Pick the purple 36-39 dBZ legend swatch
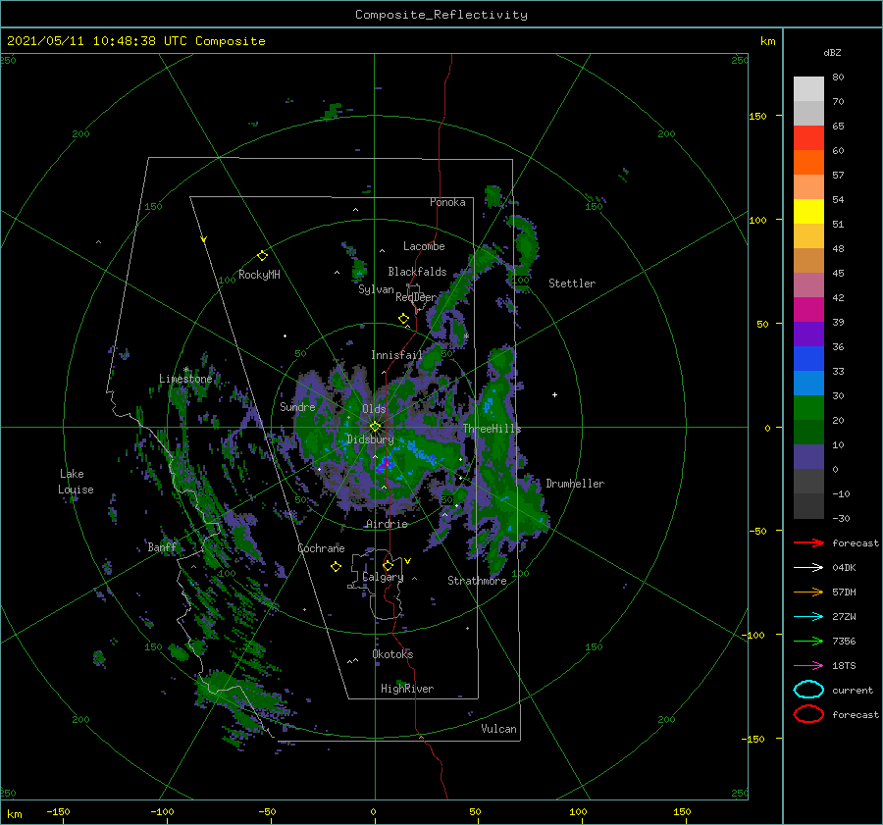Image resolution: width=883 pixels, height=825 pixels. tap(808, 335)
